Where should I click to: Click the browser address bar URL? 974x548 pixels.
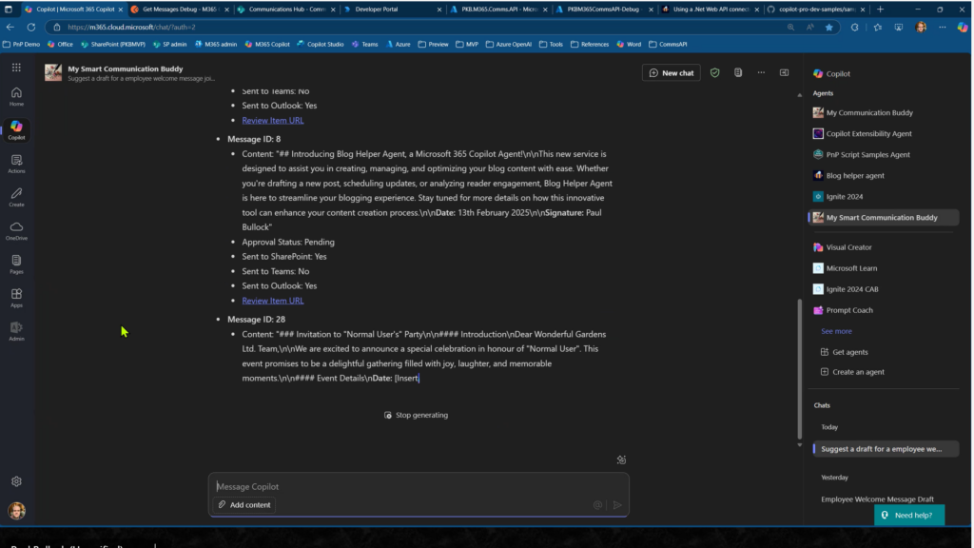click(x=131, y=28)
